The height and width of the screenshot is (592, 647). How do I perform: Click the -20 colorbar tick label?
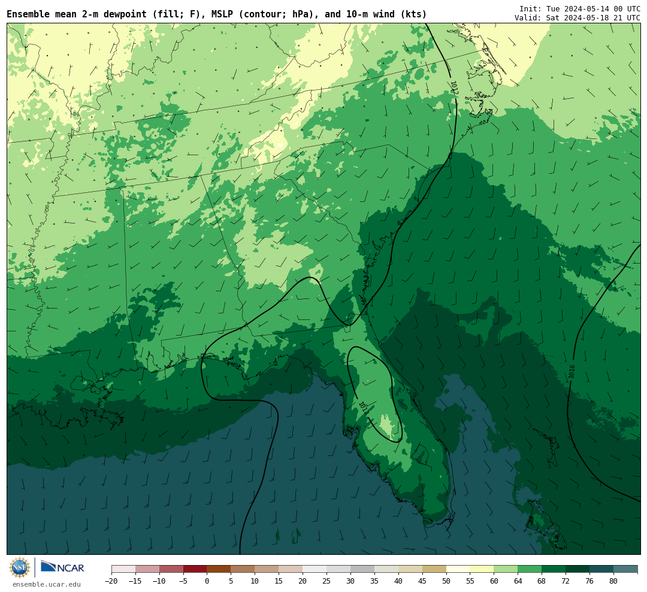[111, 581]
